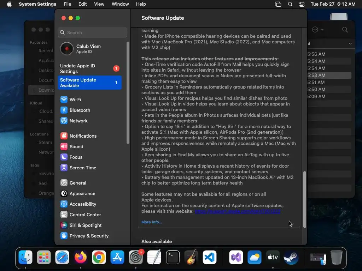The image size is (362, 271).
Task: Click System Settings app menu
Action: tap(37, 4)
